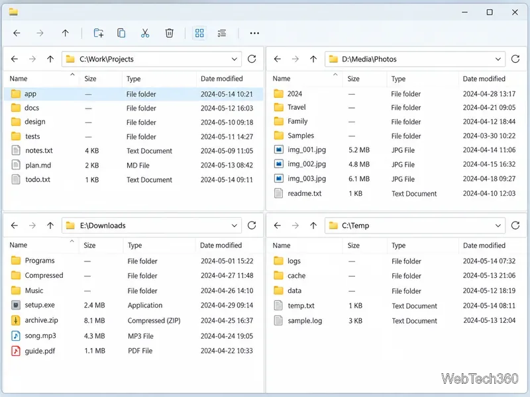The image size is (530, 397).
Task: Expand the C:\Temp address dropdown
Action: pyautogui.click(x=498, y=226)
